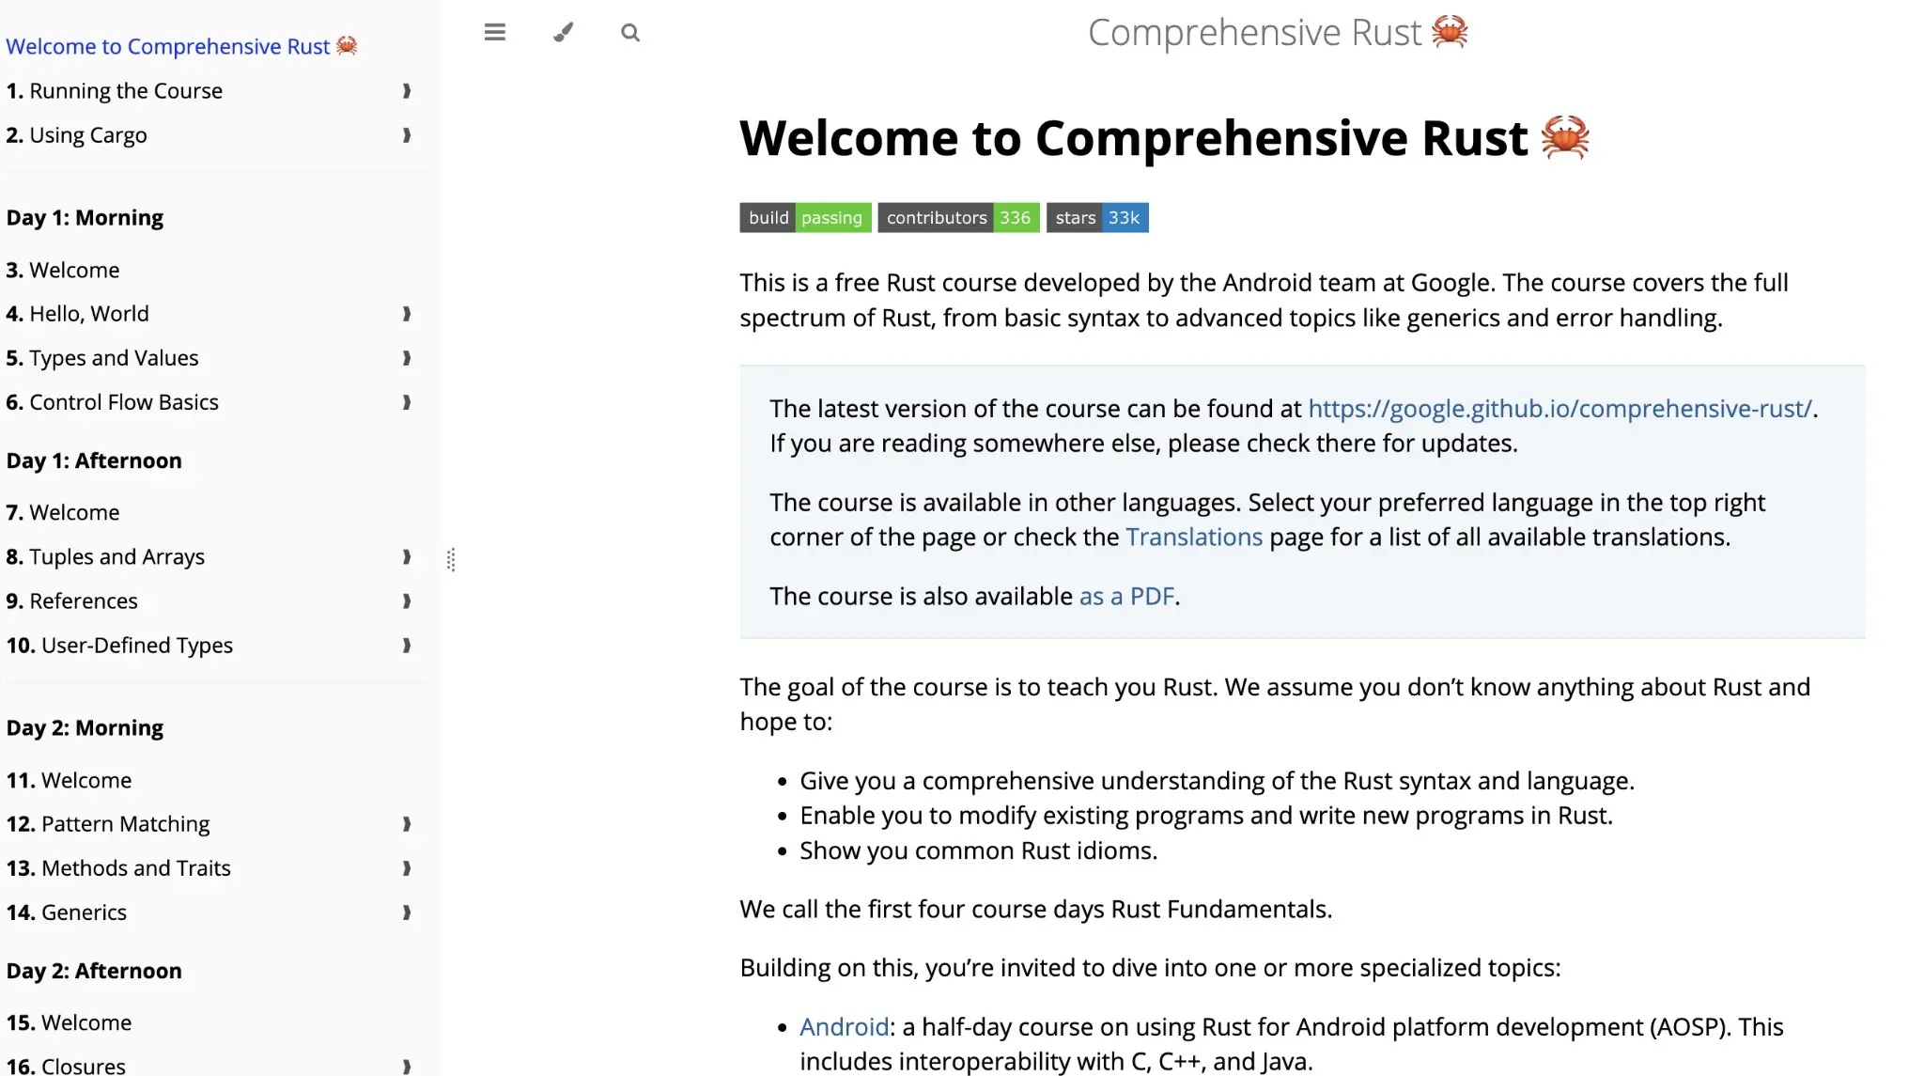Click the stars 33k badge
1924x1076 pixels.
1097,217
